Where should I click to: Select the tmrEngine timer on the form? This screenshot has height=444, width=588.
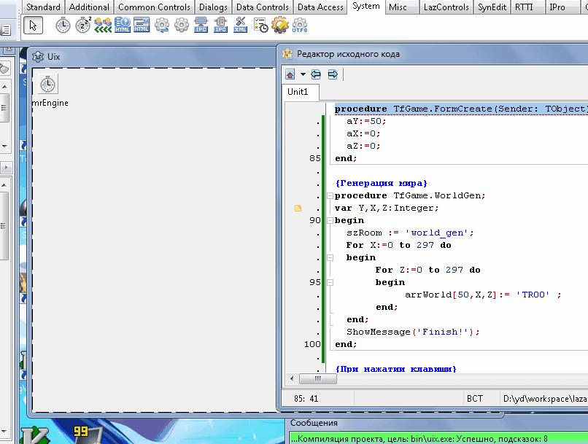click(48, 84)
